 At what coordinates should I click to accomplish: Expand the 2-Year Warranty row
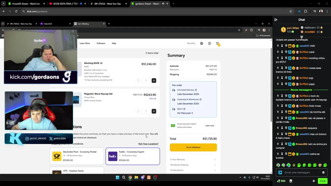click(x=193, y=159)
